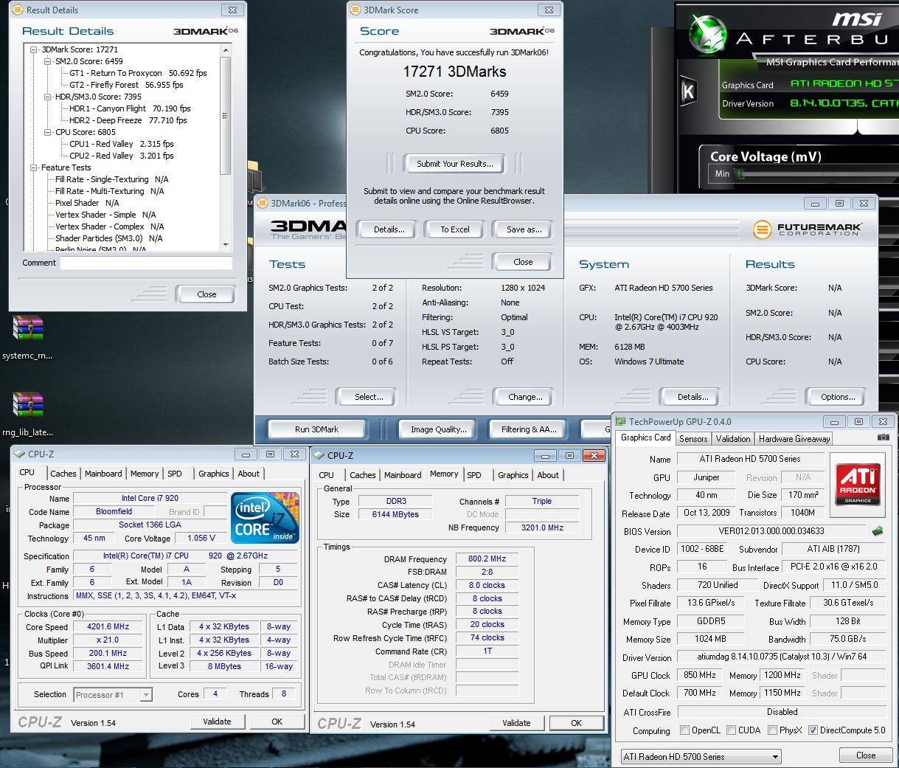Take a GPU-Z screenshot with the camera icon

(883, 437)
